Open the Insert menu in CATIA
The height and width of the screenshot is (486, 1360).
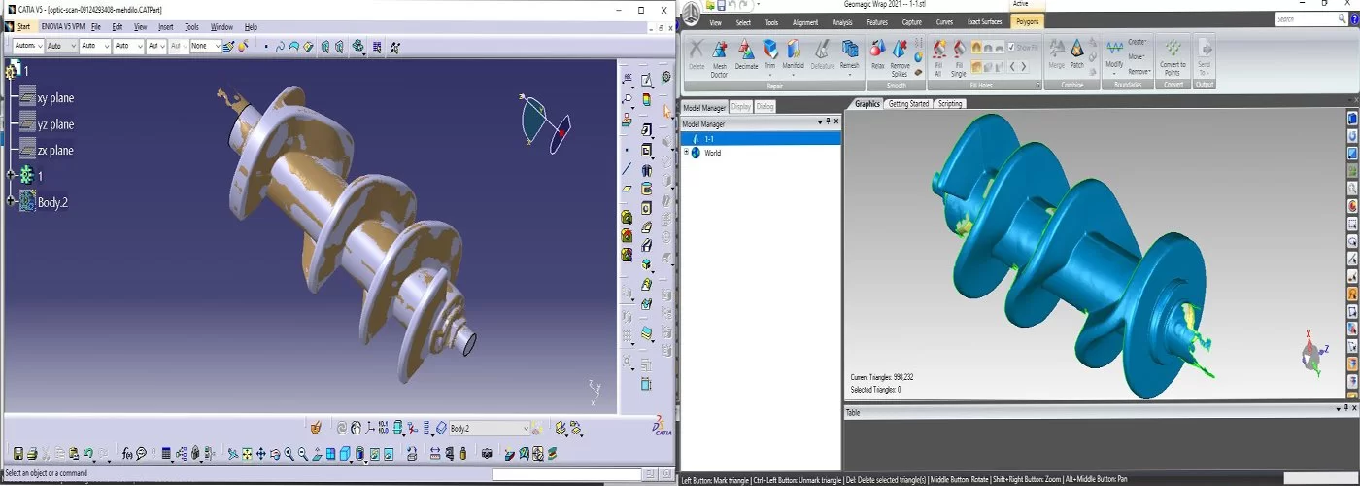[x=166, y=27]
